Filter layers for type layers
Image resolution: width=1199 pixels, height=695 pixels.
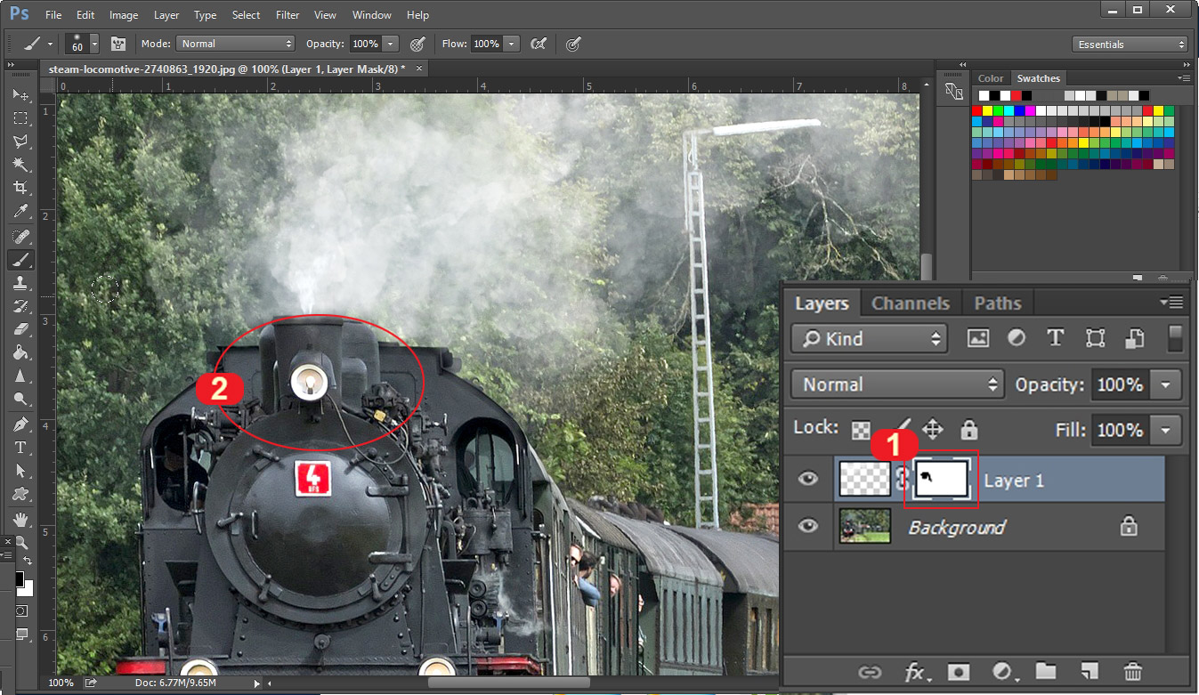[x=1056, y=339]
